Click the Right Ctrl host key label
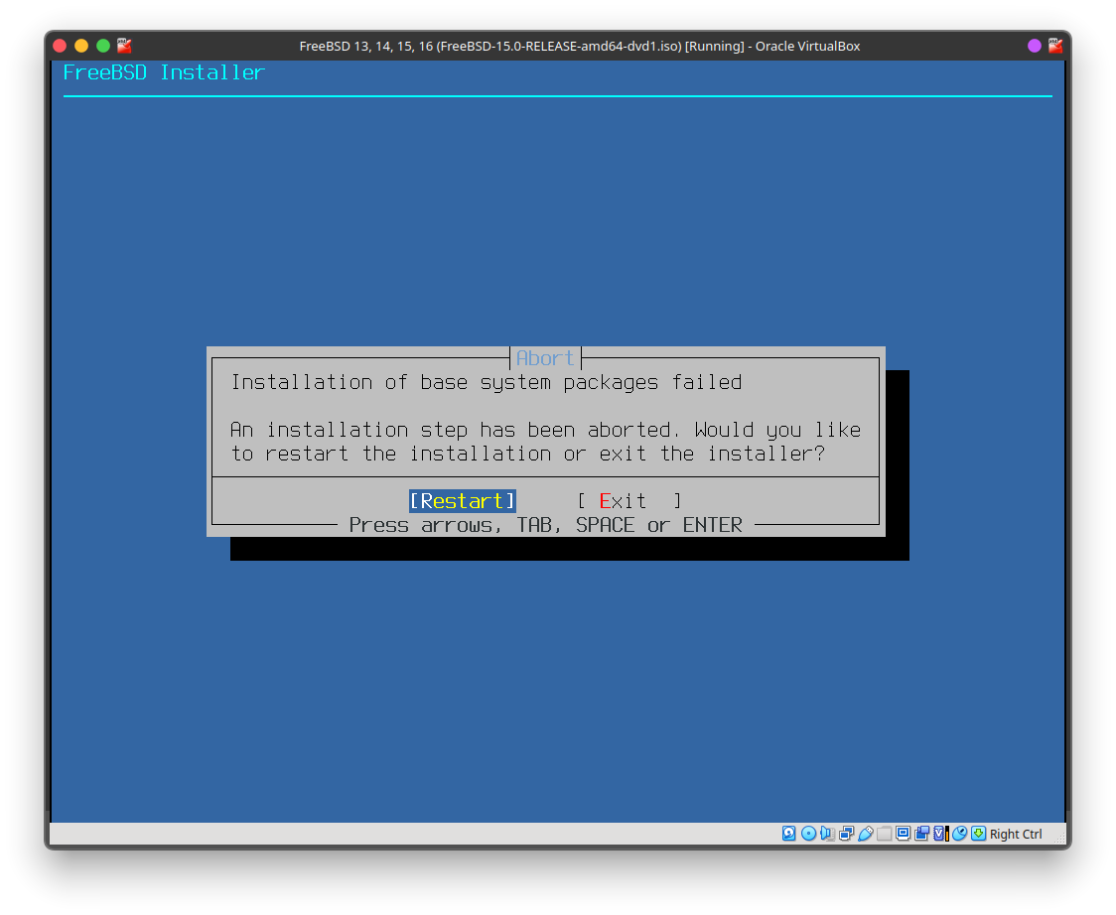1116x915 pixels. 1016,835
